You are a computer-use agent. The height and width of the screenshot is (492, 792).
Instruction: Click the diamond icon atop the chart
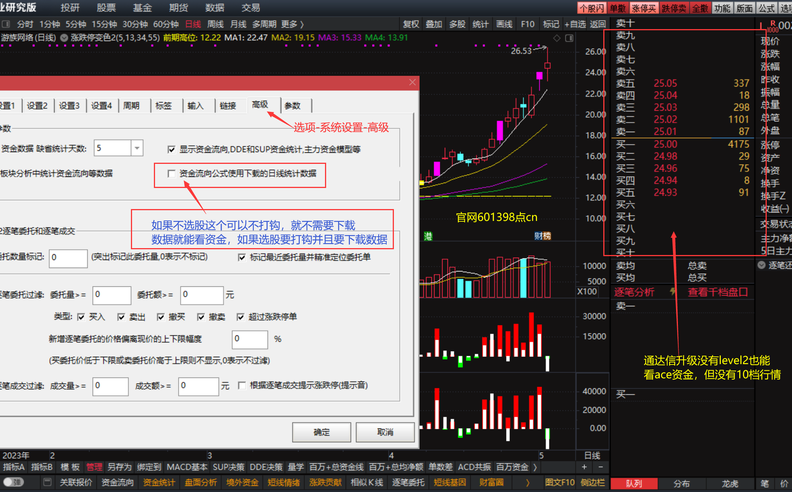tap(557, 38)
